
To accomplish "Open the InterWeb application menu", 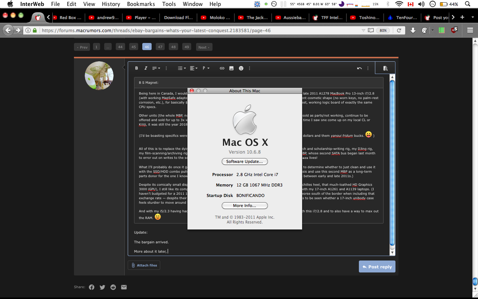I will [31, 4].
